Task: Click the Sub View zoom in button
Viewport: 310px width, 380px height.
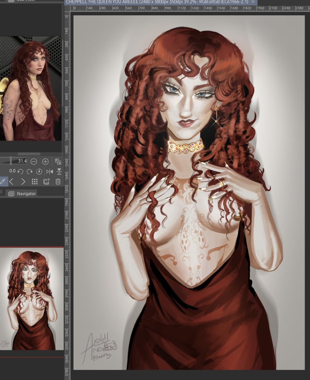Action: click(45, 161)
